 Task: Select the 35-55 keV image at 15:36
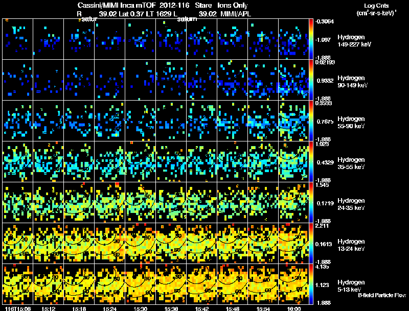(171, 161)
